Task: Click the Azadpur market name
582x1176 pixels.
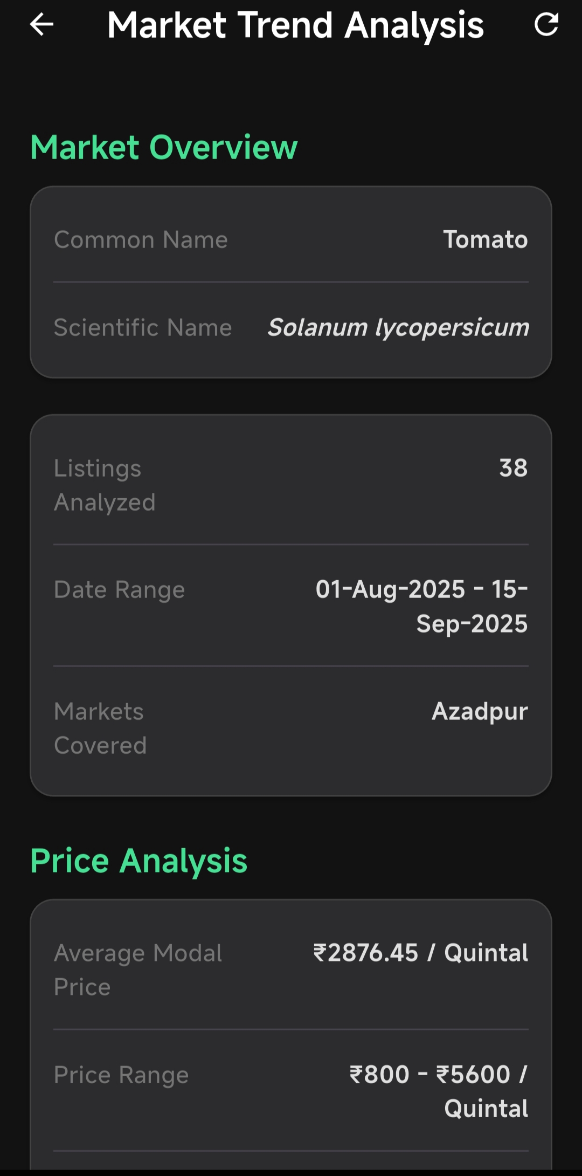Action: pos(480,712)
